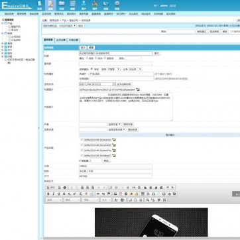The width and height of the screenshot is (240, 240).
Task: Click the Undo arrow in the editor
Action: (99, 188)
